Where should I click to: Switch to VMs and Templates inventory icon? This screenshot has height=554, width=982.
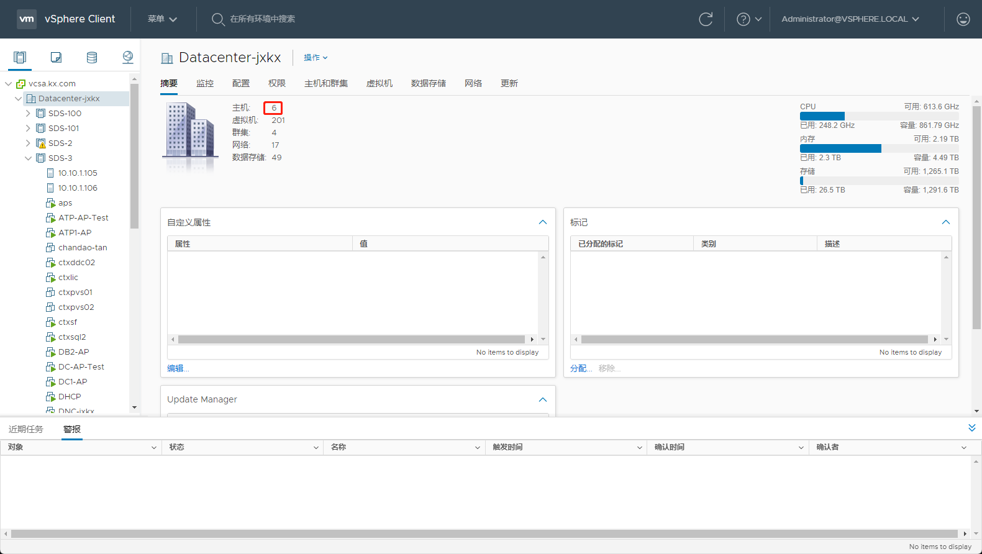[56, 58]
